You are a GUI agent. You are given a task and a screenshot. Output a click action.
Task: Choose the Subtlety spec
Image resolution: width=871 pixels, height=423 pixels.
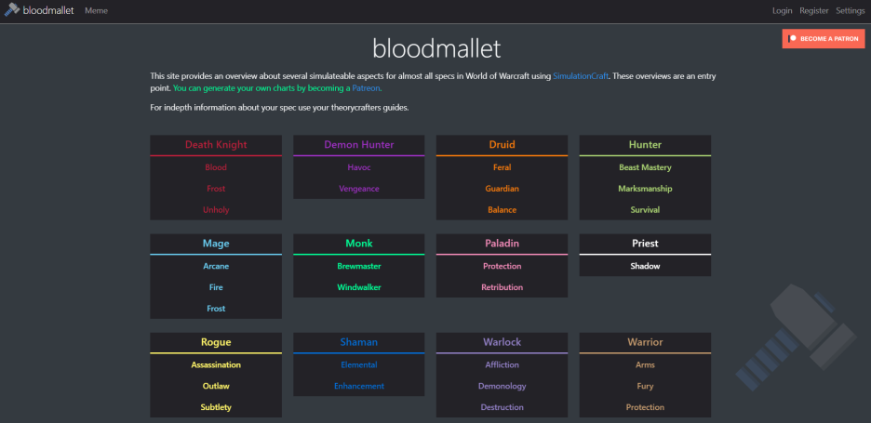tap(216, 407)
